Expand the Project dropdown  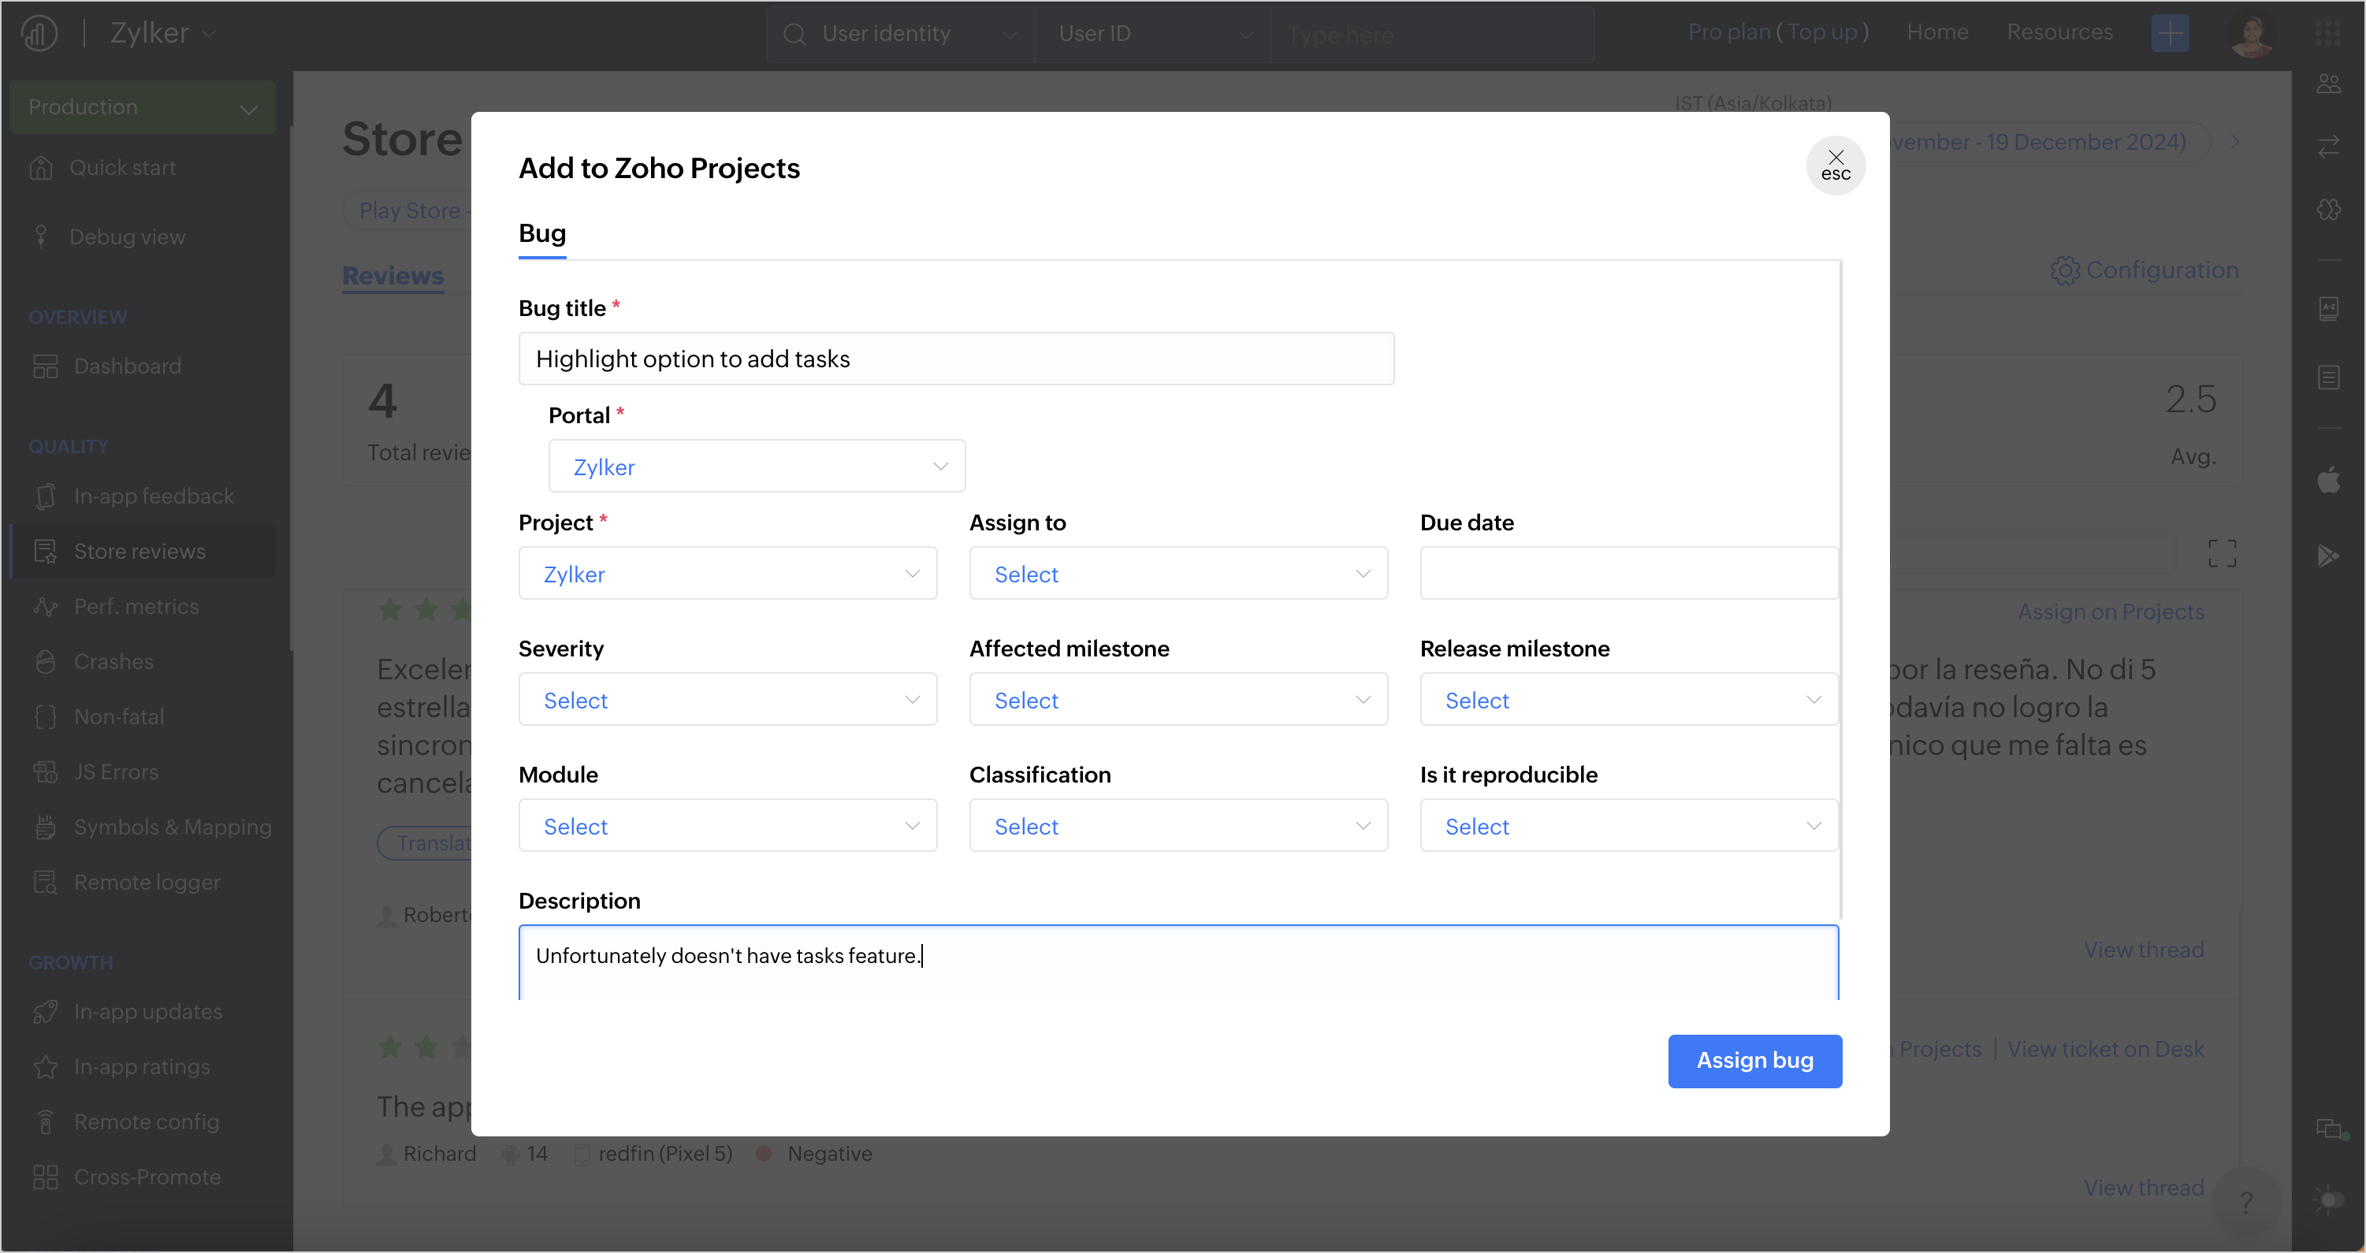pyautogui.click(x=727, y=574)
